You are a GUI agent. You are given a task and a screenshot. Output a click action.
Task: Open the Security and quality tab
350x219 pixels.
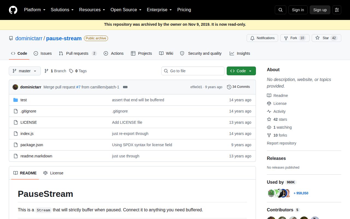[x=201, y=53]
